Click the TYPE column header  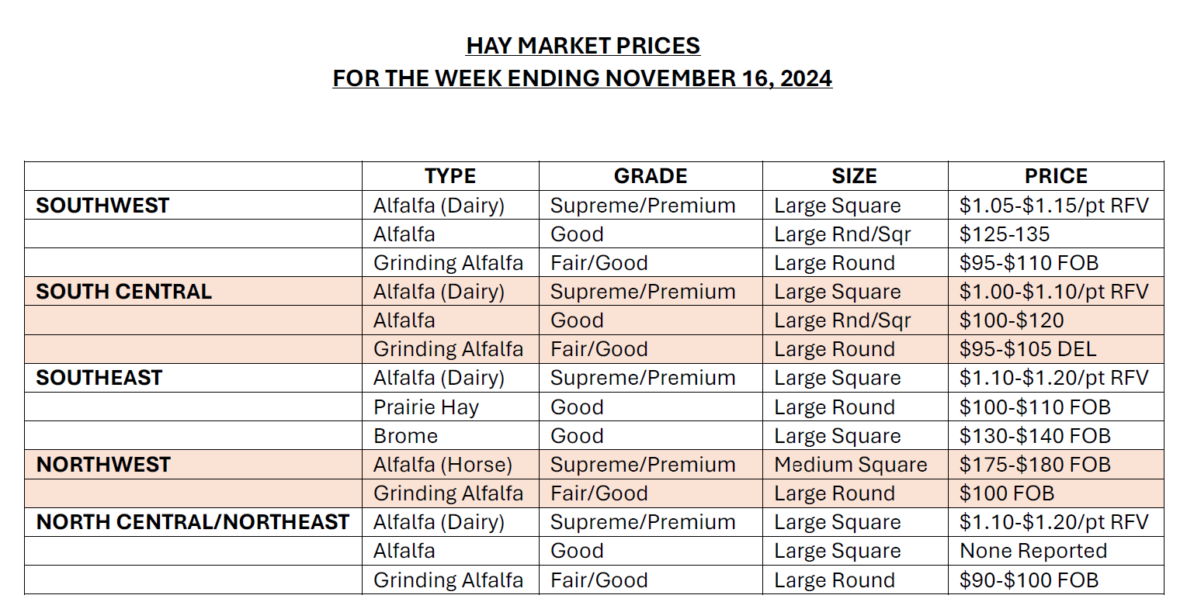[x=450, y=176]
